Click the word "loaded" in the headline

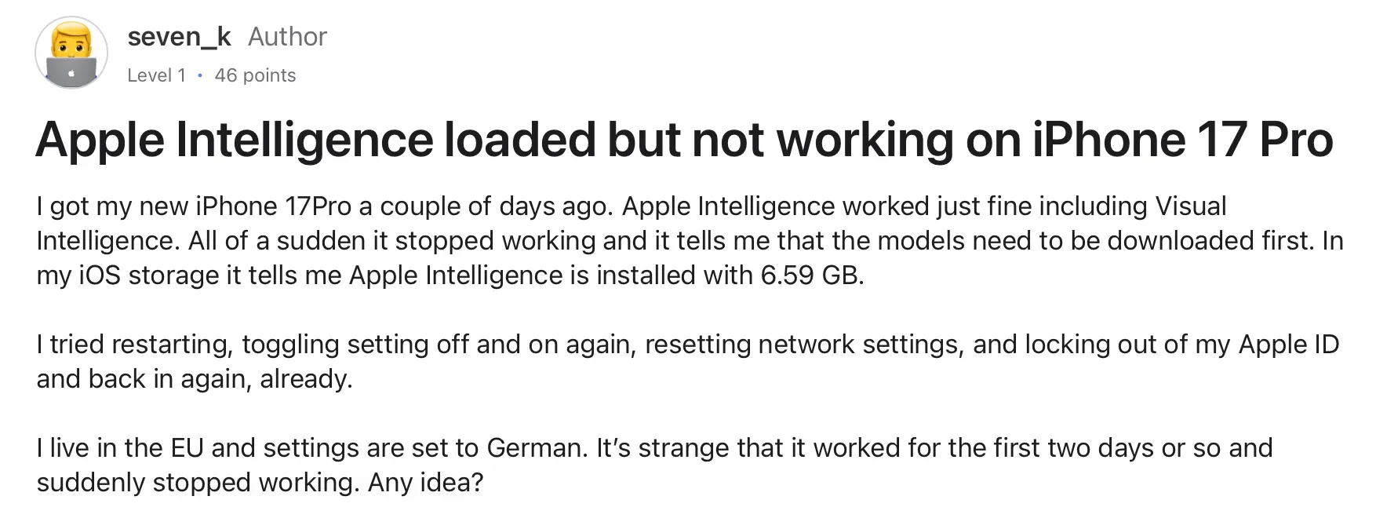tap(517, 140)
